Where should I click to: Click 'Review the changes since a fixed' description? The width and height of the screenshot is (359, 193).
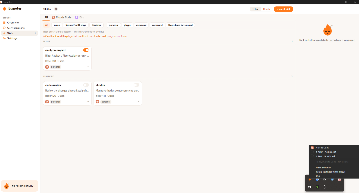67,90
